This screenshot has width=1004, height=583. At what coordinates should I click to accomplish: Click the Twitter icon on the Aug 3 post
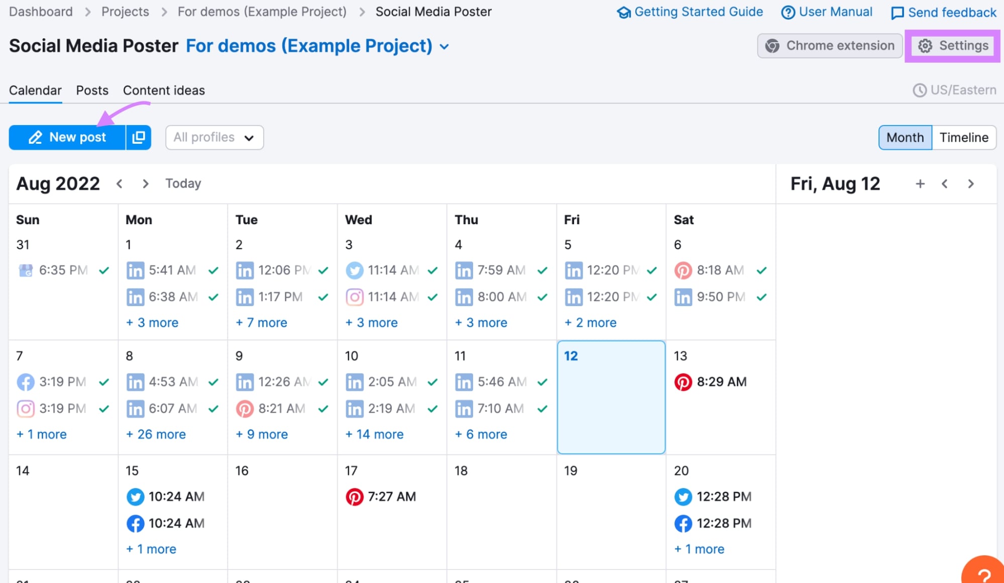pyautogui.click(x=355, y=270)
